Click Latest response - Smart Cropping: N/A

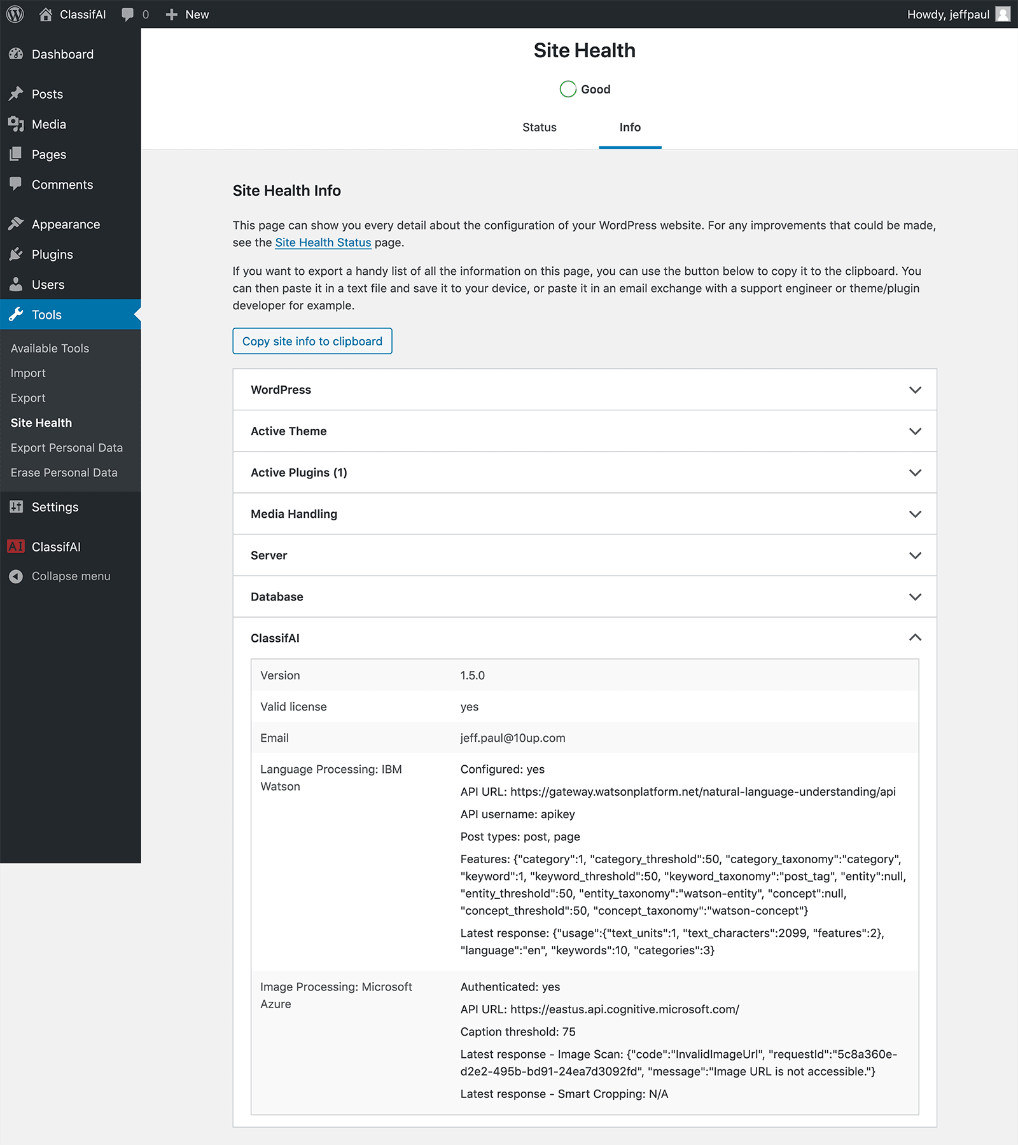click(564, 1094)
